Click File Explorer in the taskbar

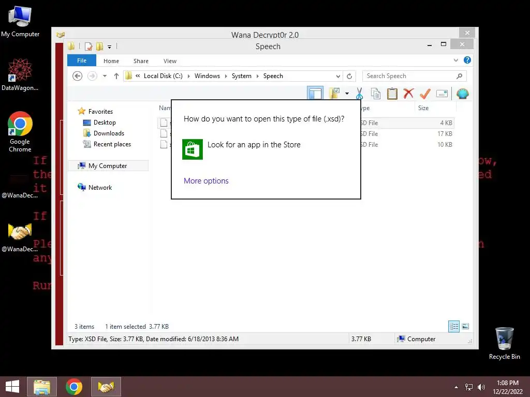[42, 387]
